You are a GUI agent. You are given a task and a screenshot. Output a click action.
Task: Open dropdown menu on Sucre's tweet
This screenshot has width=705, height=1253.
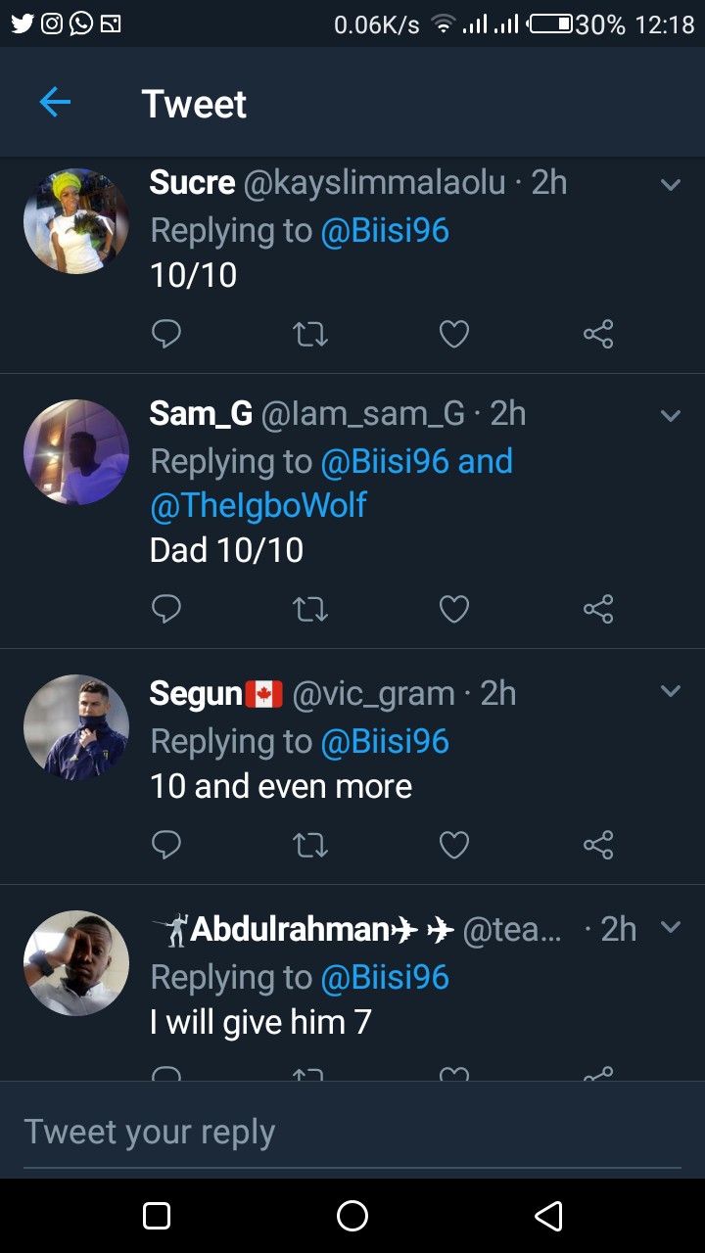671,184
